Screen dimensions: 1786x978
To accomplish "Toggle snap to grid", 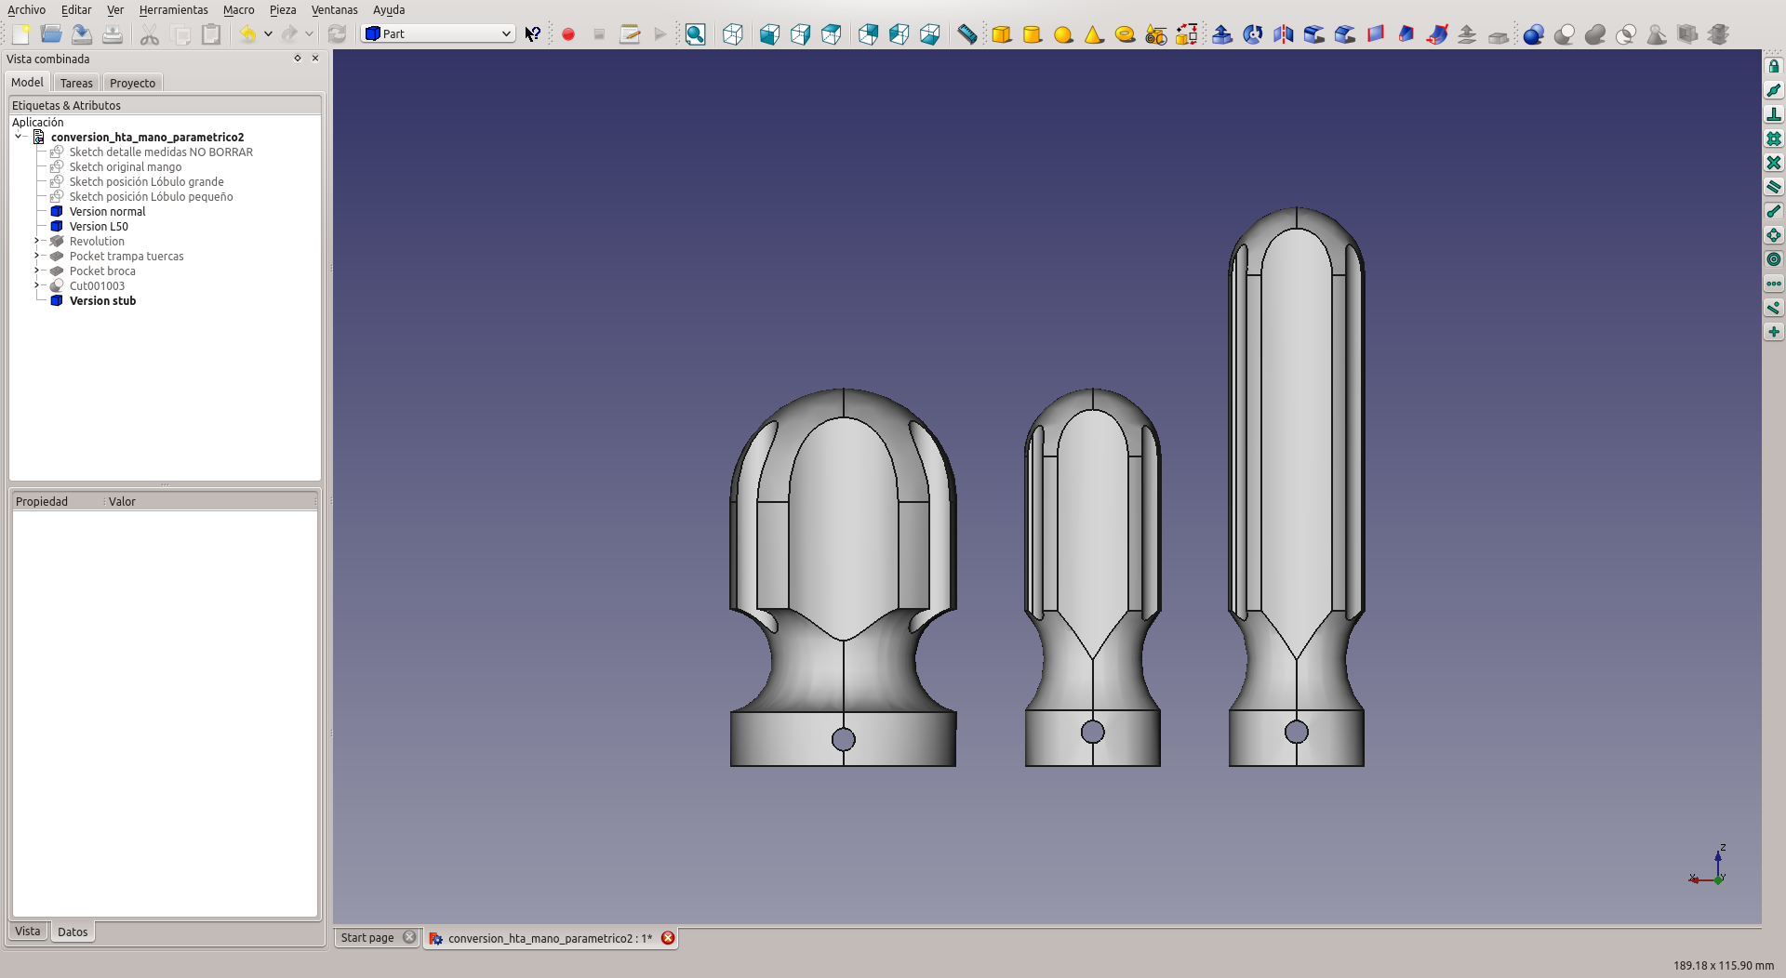I will 1774,139.
